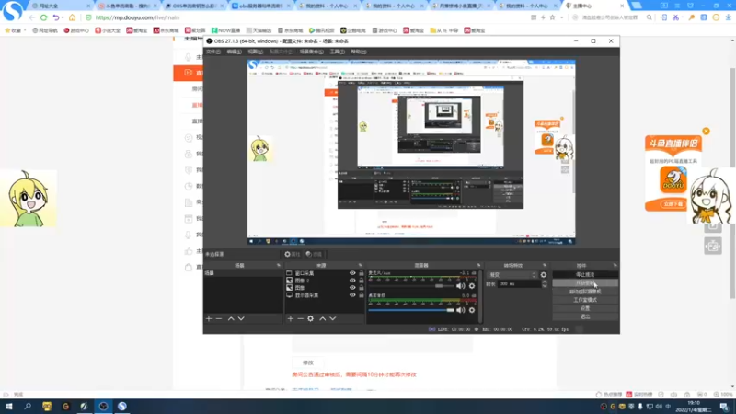Select the 场景 entry in the scenes list
This screenshot has width=736, height=414.
coord(243,273)
